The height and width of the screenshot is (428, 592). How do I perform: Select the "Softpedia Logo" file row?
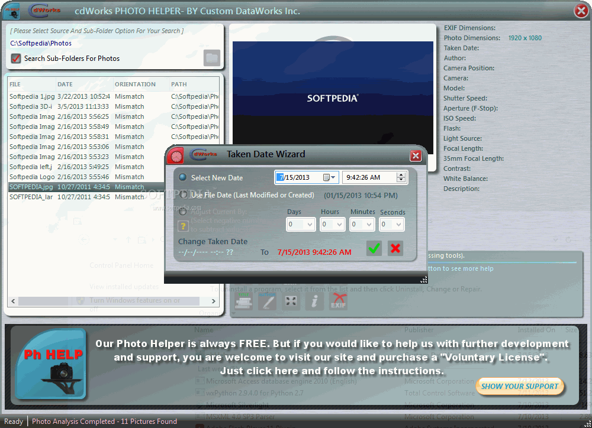pyautogui.click(x=86, y=177)
